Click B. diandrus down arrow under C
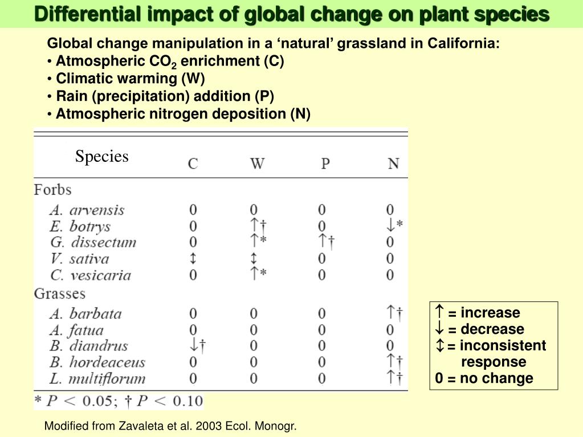Screen dimensions: 583x437 194,345
